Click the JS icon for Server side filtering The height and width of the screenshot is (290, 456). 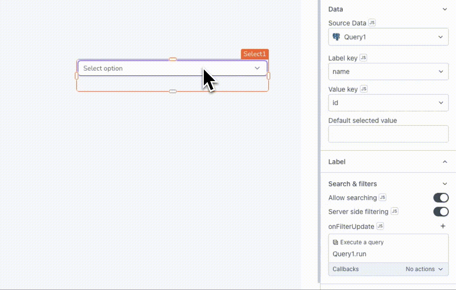point(394,211)
